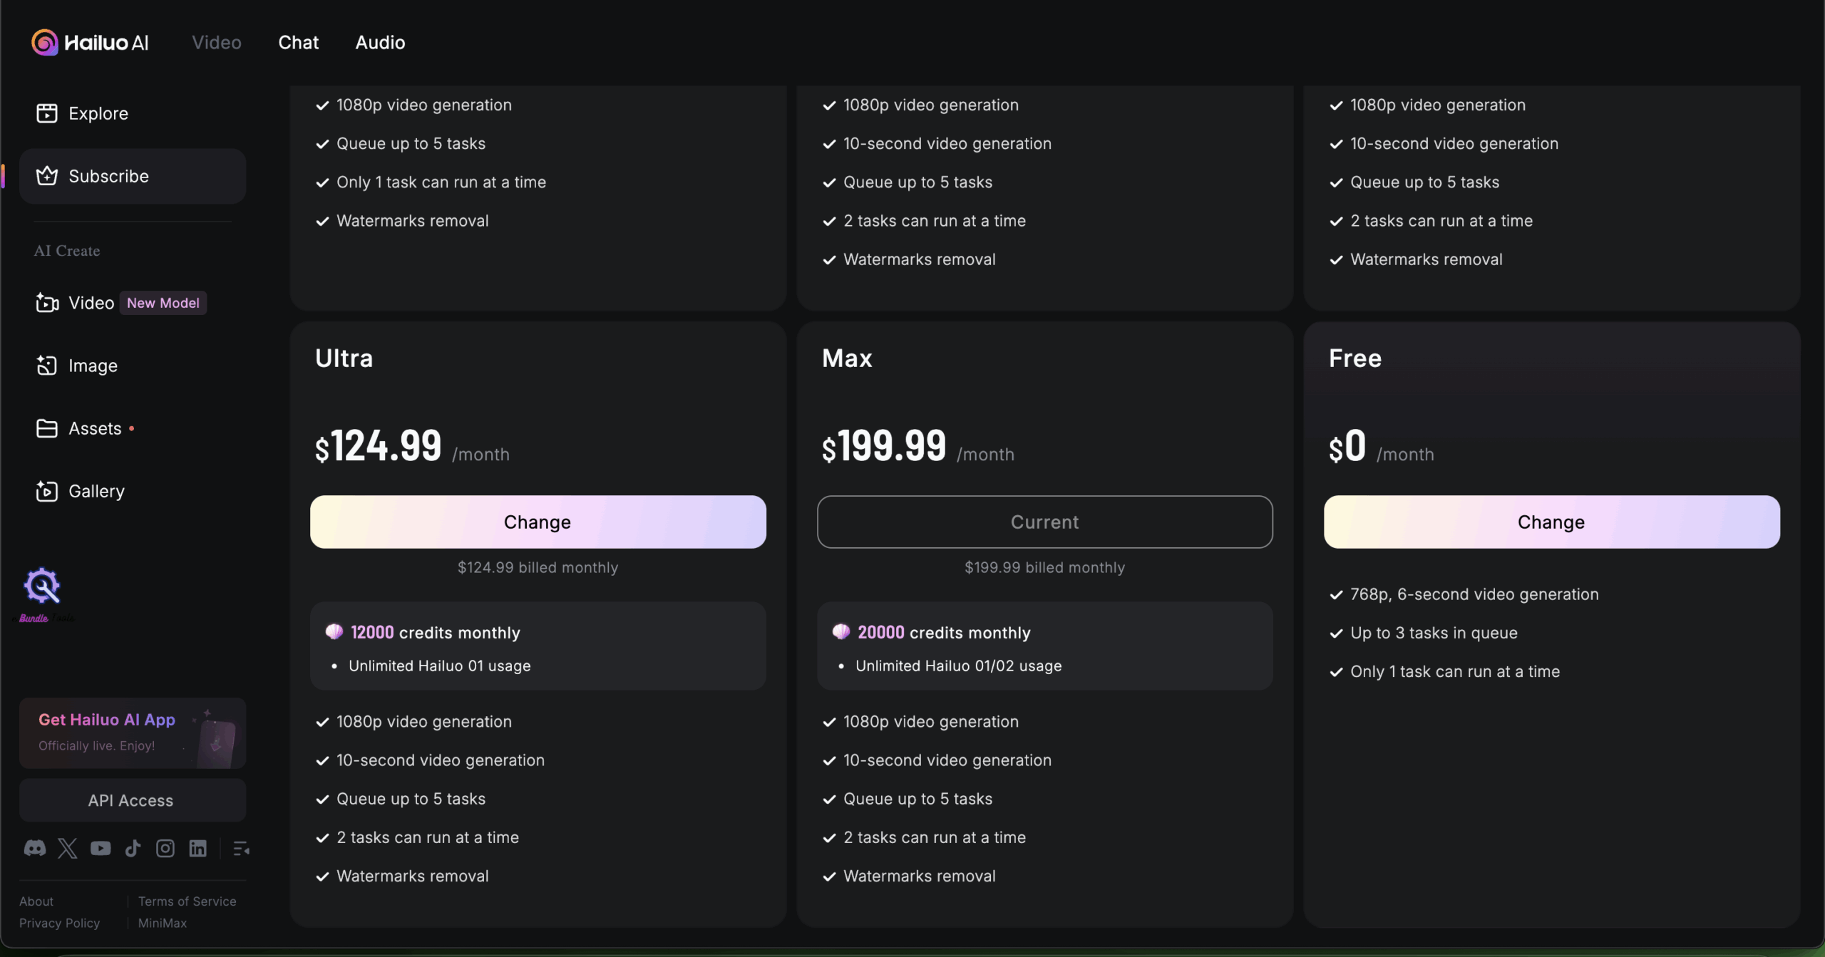Switch to the Chat tab

(298, 43)
